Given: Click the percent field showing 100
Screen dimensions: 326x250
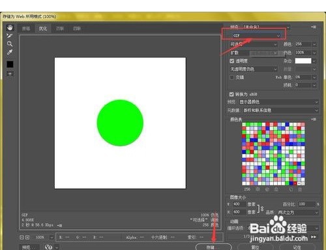Looking at the screenshot, I should coord(306,204).
